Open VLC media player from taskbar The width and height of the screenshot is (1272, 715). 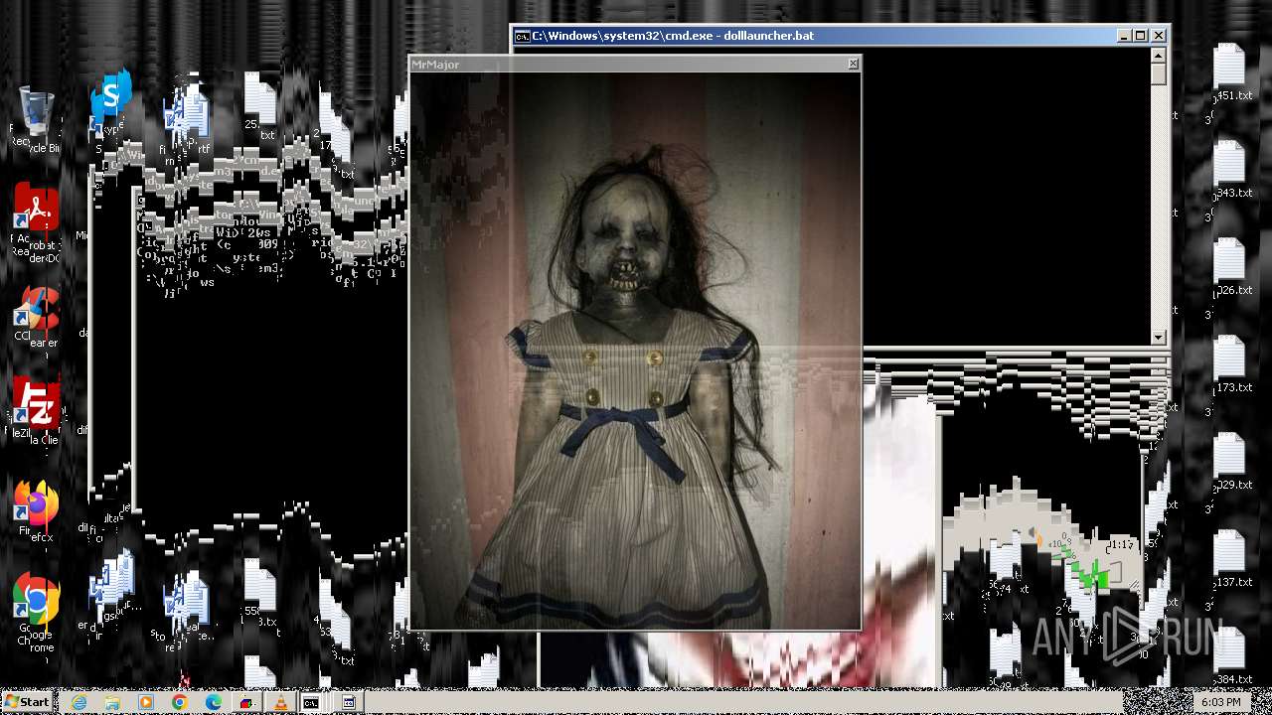pos(280,702)
